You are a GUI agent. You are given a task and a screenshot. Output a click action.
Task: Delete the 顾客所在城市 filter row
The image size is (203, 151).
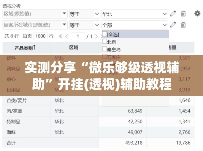click(x=183, y=25)
